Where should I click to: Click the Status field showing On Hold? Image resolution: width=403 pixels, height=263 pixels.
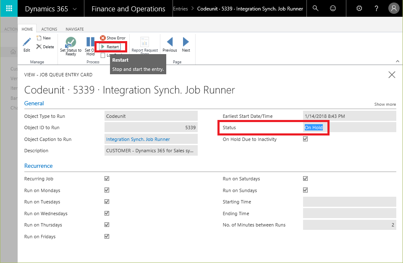tap(350, 128)
